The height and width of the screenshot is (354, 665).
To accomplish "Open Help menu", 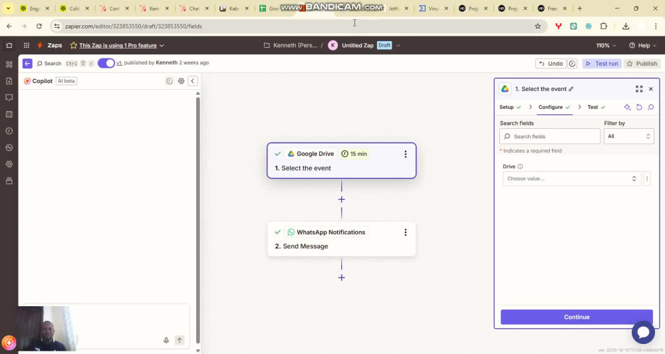I will (x=642, y=45).
